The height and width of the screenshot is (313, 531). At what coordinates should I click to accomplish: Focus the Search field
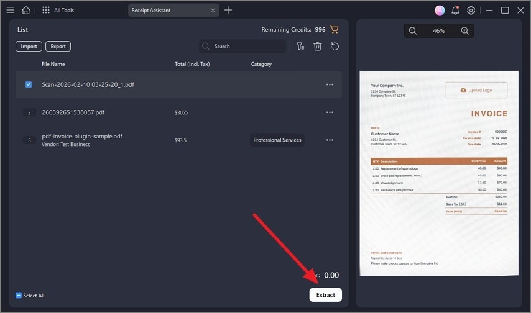coord(242,47)
